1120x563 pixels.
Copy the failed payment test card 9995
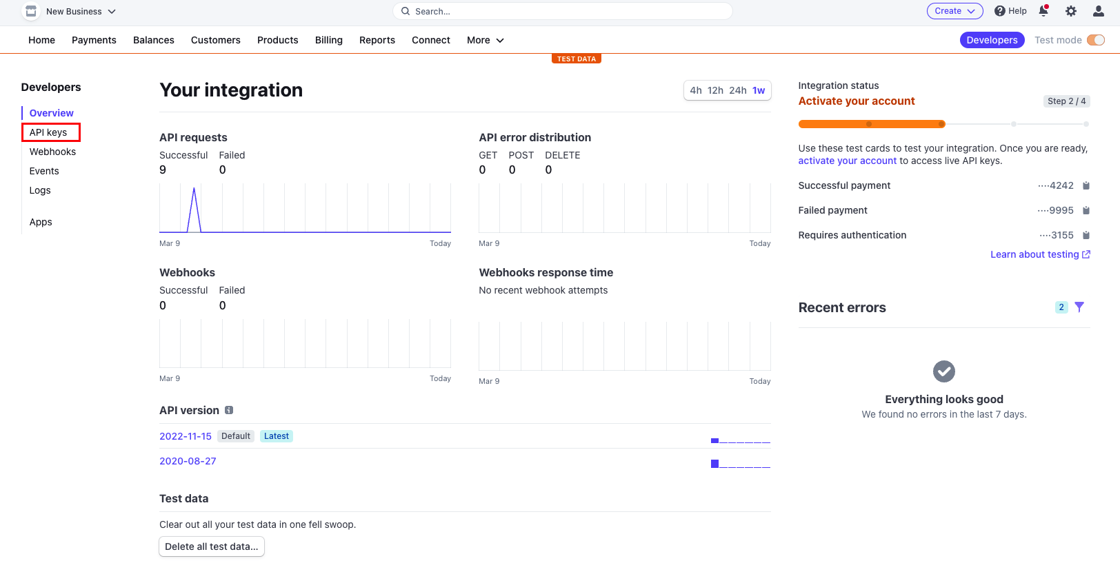[1086, 210]
